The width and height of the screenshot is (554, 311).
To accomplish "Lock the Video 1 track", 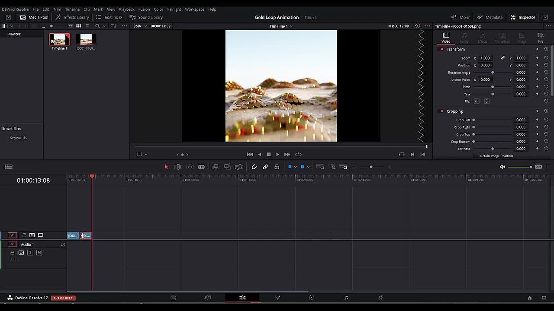I will 25,235.
